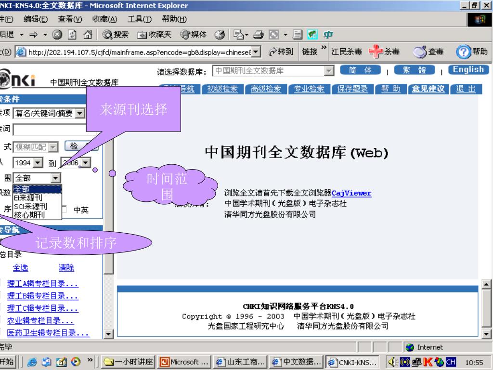Open the end year dropdown arrow
The width and height of the screenshot is (493, 370).
click(x=86, y=163)
